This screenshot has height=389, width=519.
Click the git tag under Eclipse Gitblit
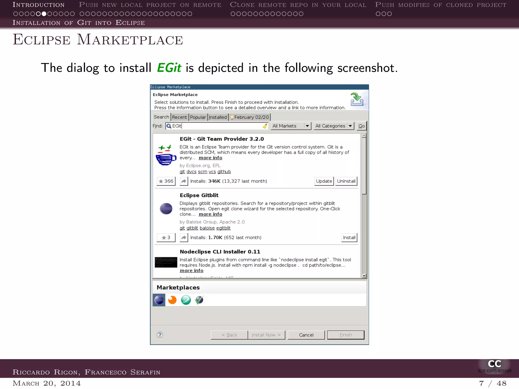(x=182, y=228)
